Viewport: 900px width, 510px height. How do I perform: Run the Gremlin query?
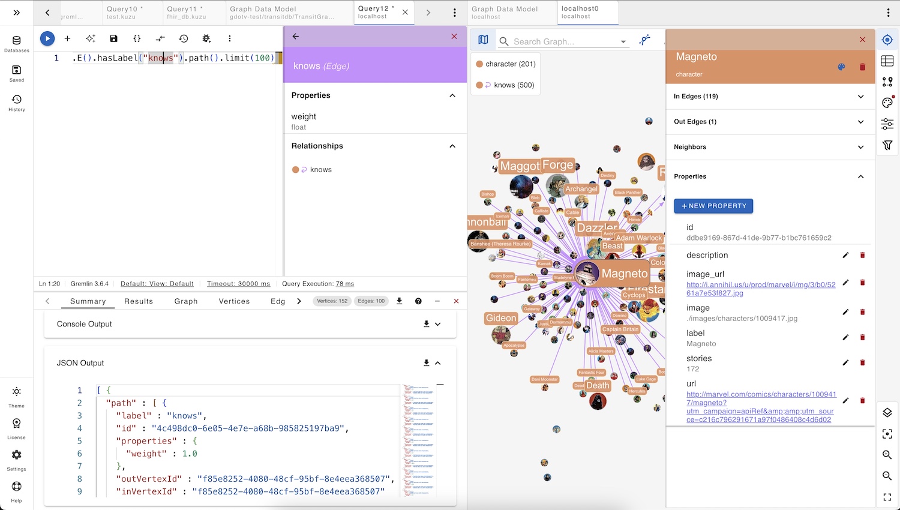coord(47,38)
